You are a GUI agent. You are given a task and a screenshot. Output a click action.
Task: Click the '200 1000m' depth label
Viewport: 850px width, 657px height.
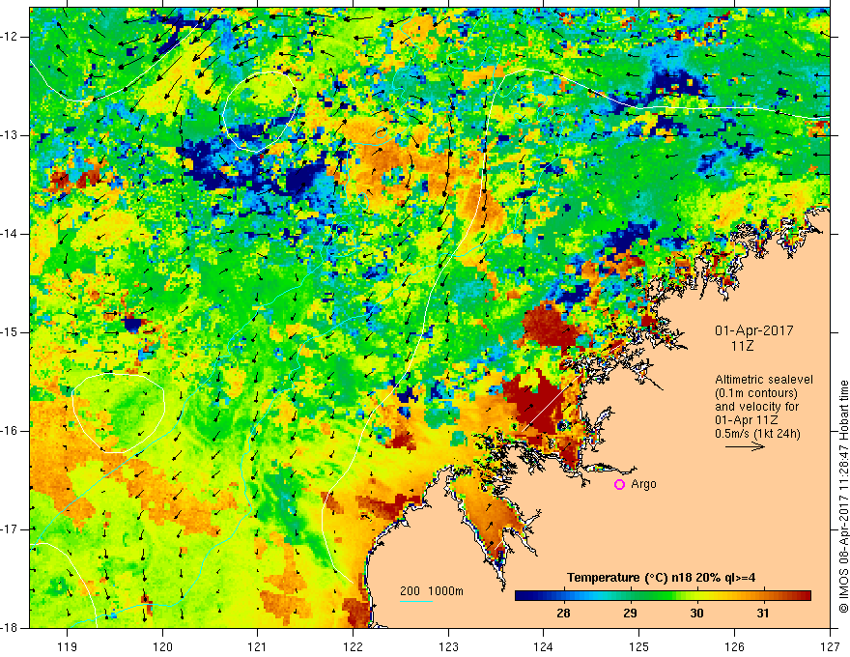tap(432, 591)
